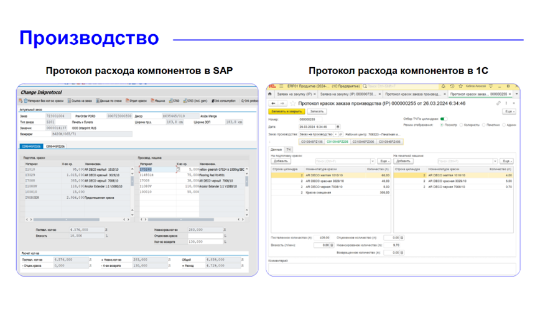
Task: Expand Заказ производства dropdown arrow
Action: coord(336,134)
